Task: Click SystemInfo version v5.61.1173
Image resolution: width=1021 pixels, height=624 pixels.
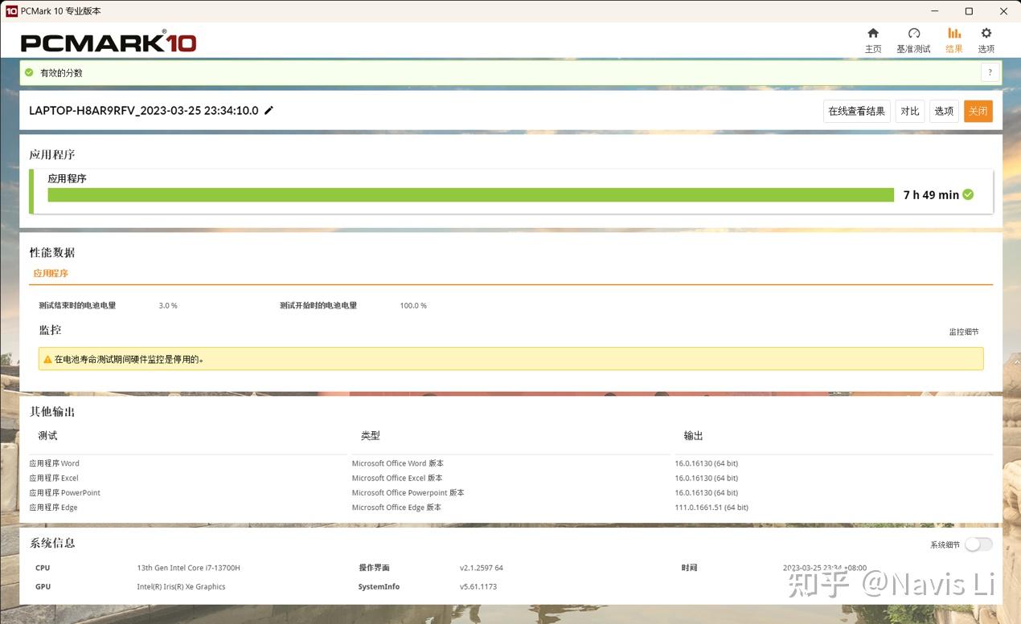Action: 478,586
